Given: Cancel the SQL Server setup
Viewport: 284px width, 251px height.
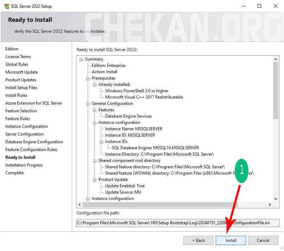Looking at the screenshot, I should pyautogui.click(x=263, y=240).
